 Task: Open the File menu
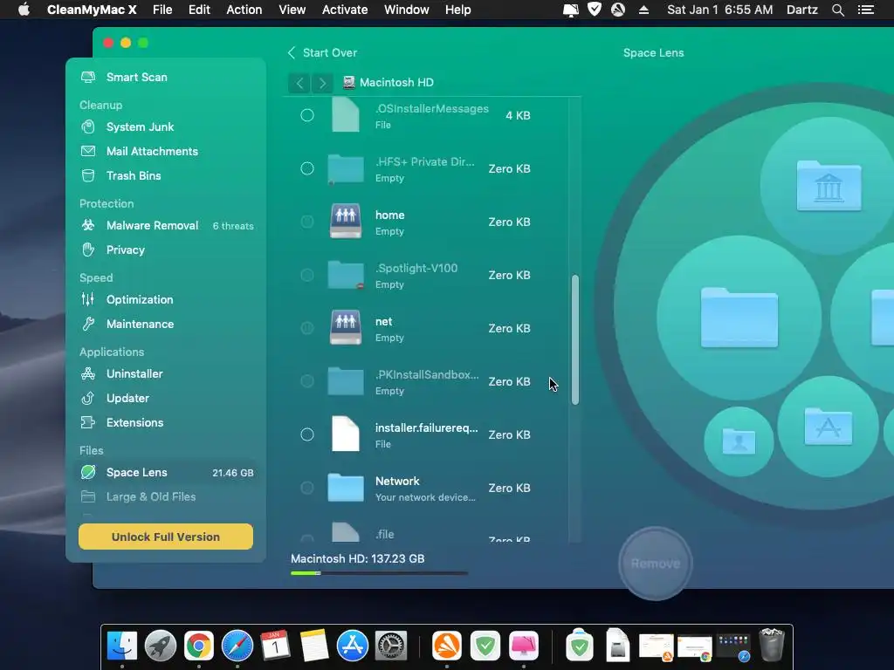pos(162,10)
